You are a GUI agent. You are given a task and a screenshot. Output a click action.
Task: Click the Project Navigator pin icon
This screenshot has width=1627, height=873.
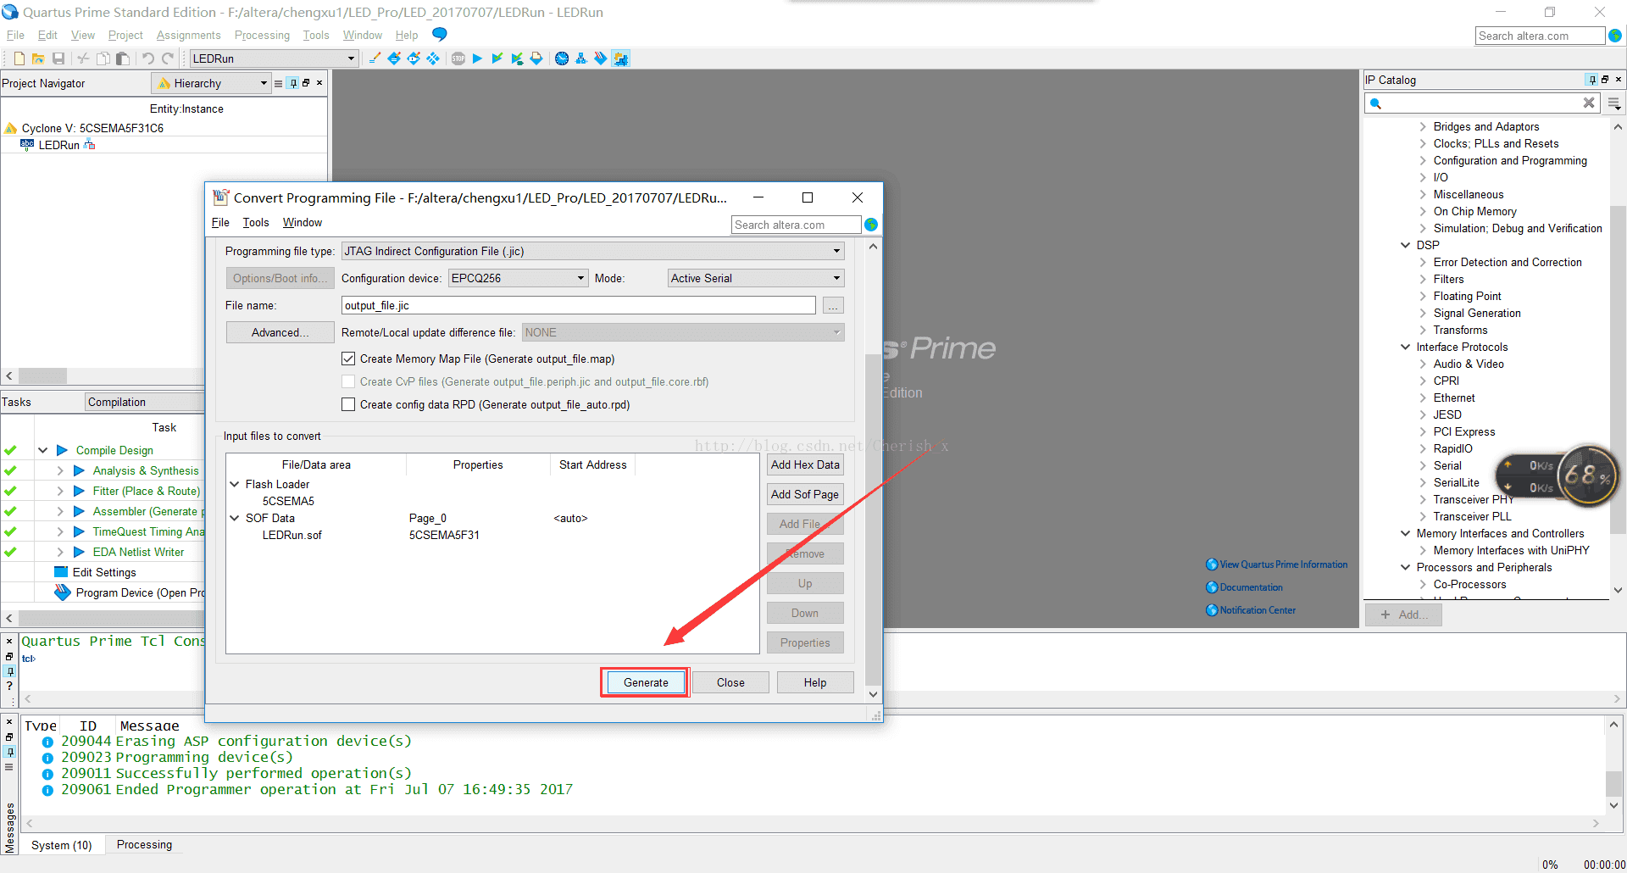tap(293, 83)
